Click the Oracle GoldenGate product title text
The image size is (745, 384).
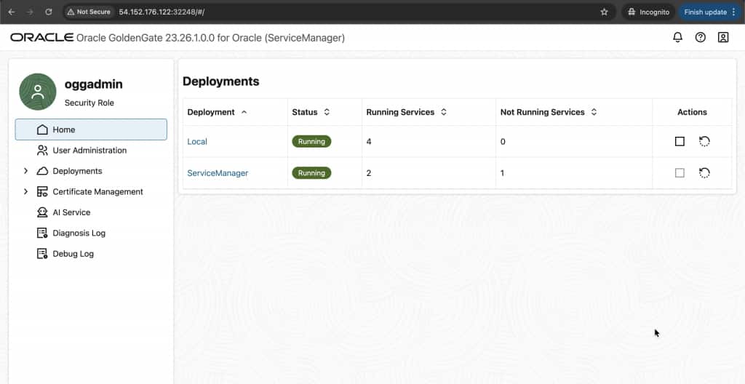coord(210,38)
